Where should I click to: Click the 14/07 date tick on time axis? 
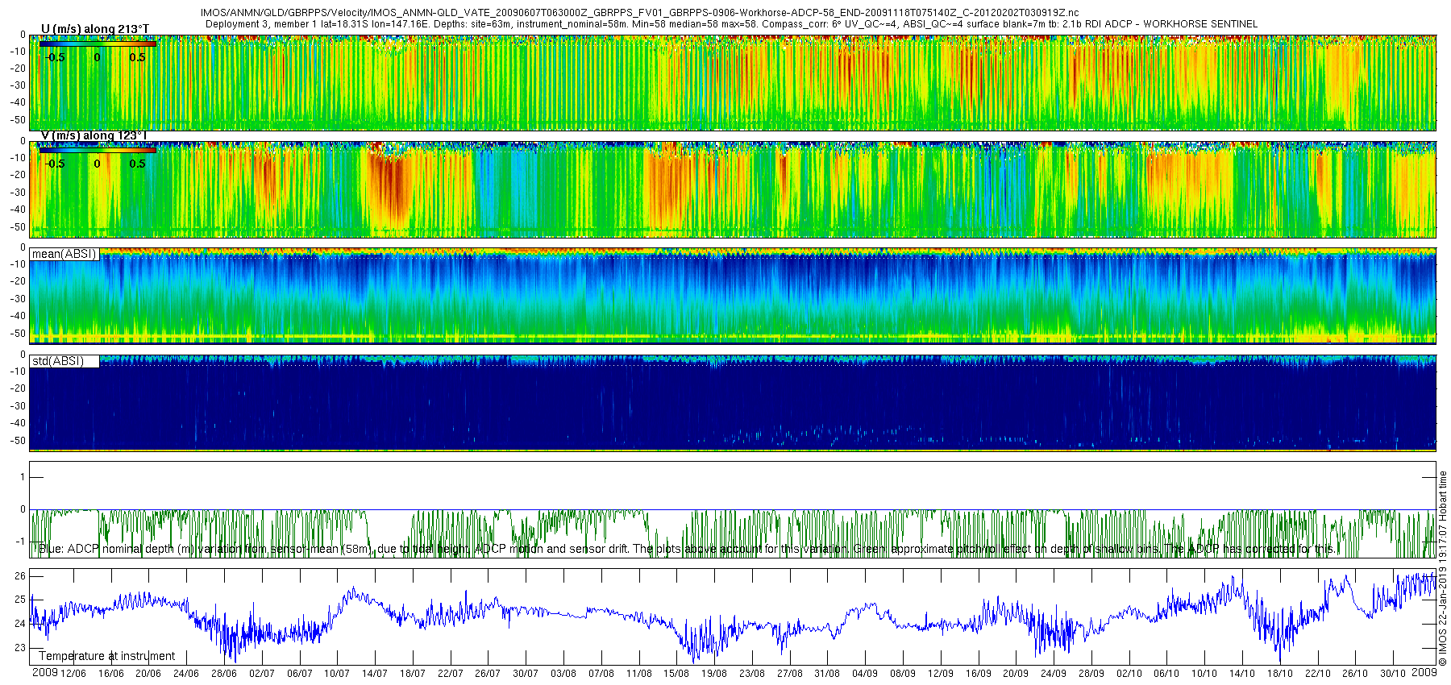[374, 674]
